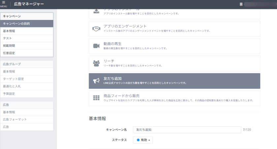277x149 pixels.
Task: Select 商品フィードから販売 campaign objective
Action: point(174,98)
